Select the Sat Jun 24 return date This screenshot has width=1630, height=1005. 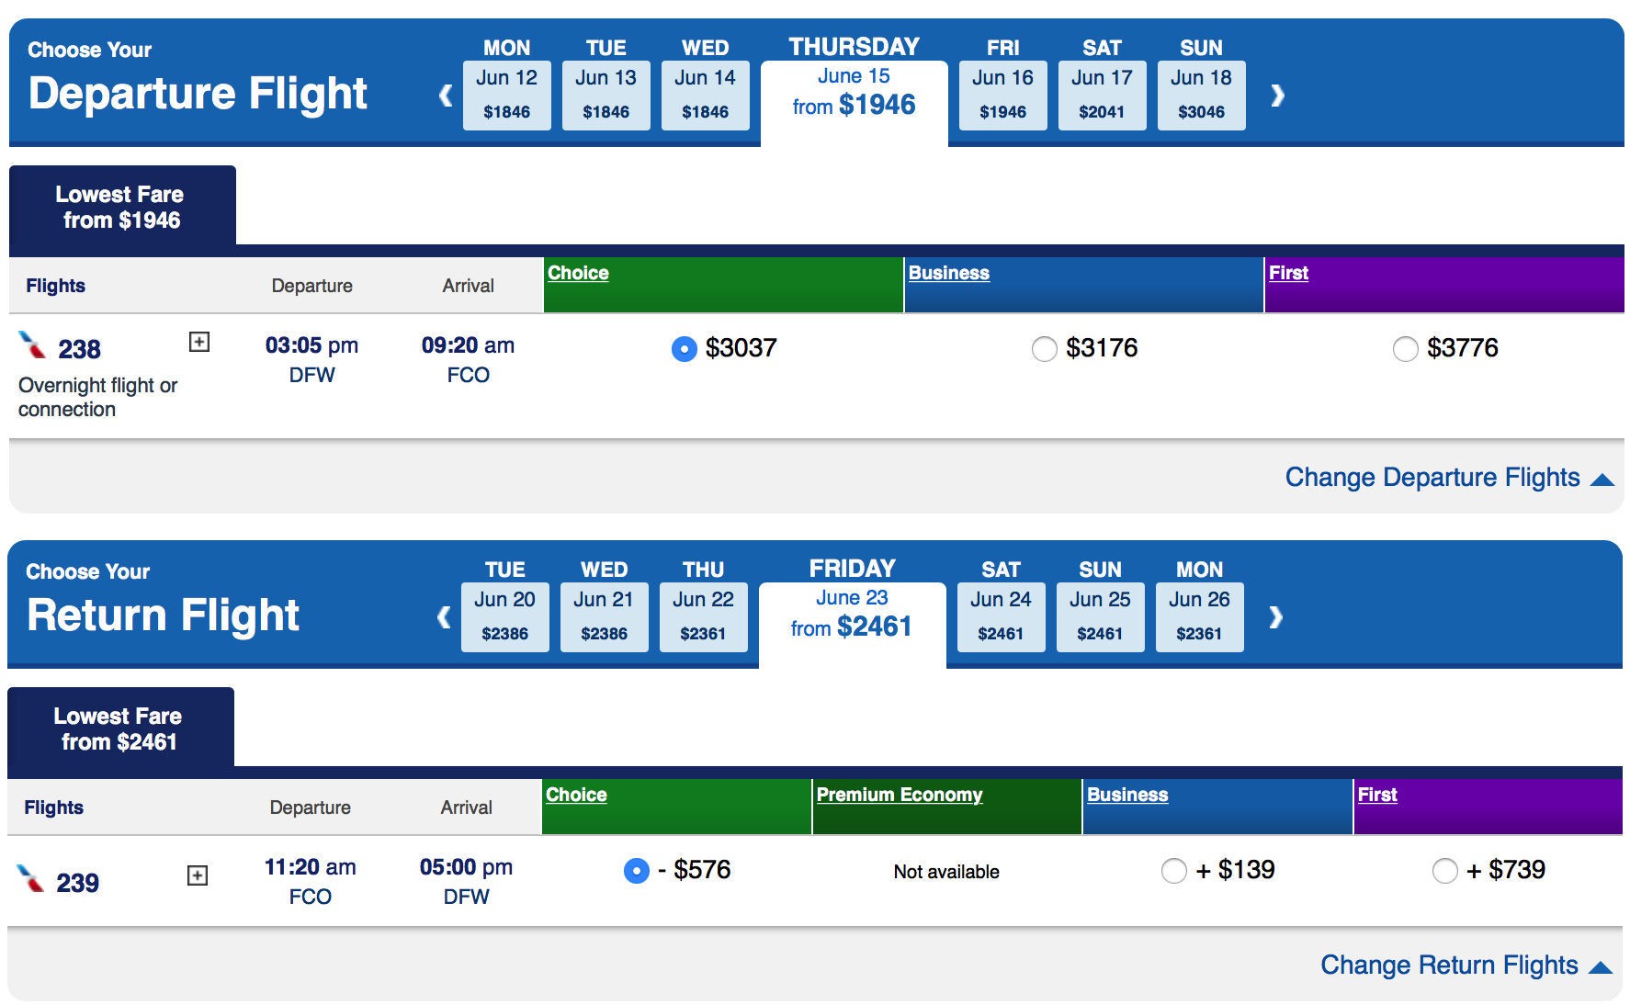click(x=1001, y=616)
